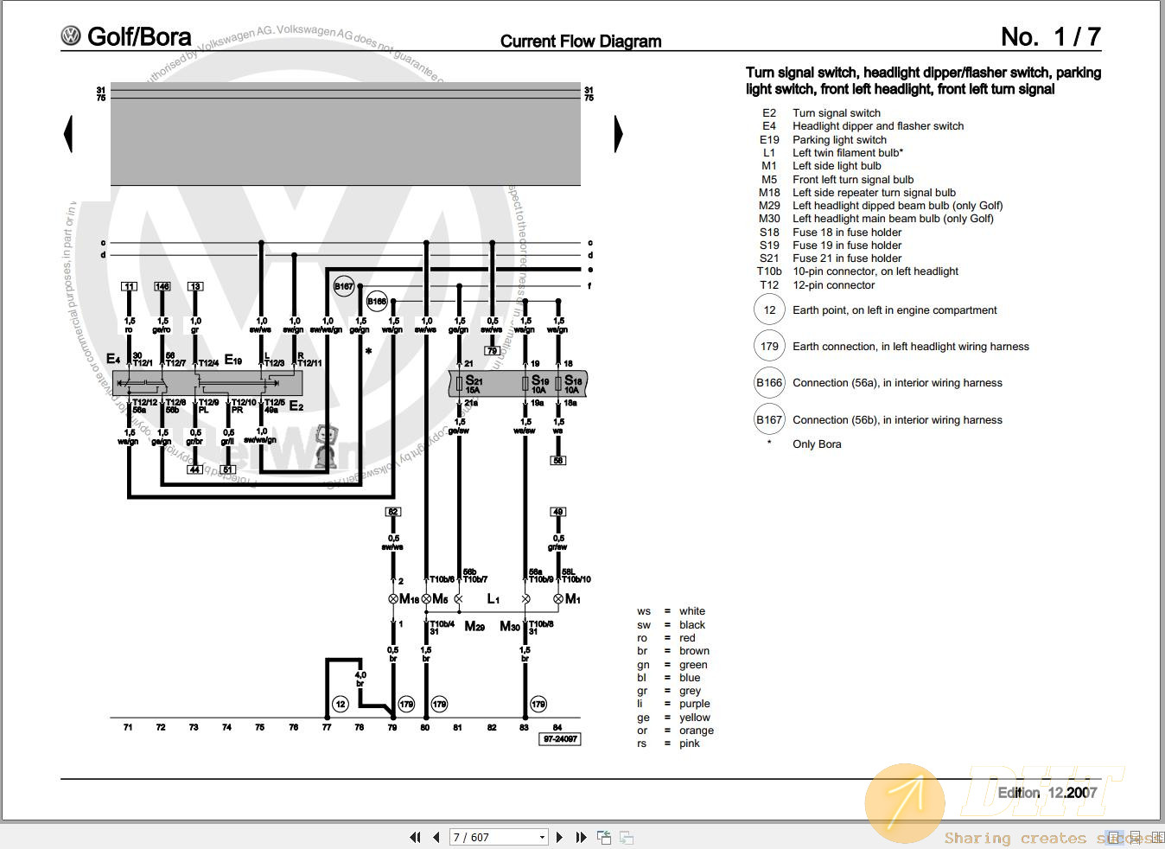
Task: Go forward to the next view
Action: pyautogui.click(x=627, y=837)
